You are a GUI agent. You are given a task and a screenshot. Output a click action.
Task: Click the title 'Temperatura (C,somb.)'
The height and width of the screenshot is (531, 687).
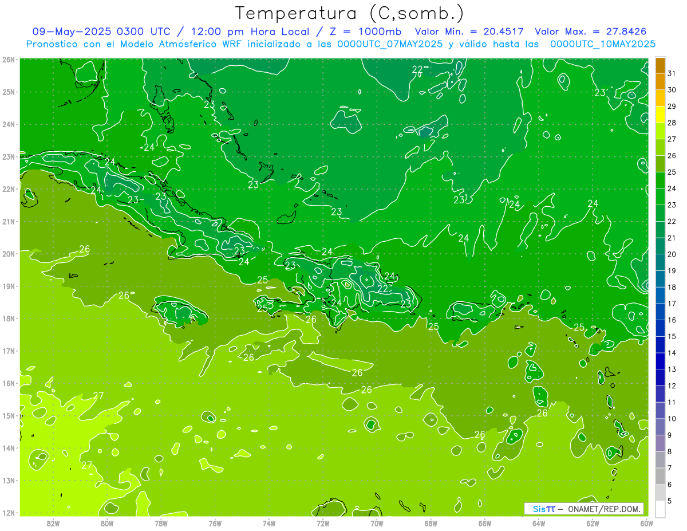point(349,14)
